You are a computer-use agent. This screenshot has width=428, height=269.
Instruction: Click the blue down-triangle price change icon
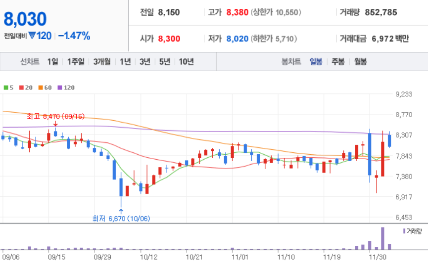tap(32, 36)
